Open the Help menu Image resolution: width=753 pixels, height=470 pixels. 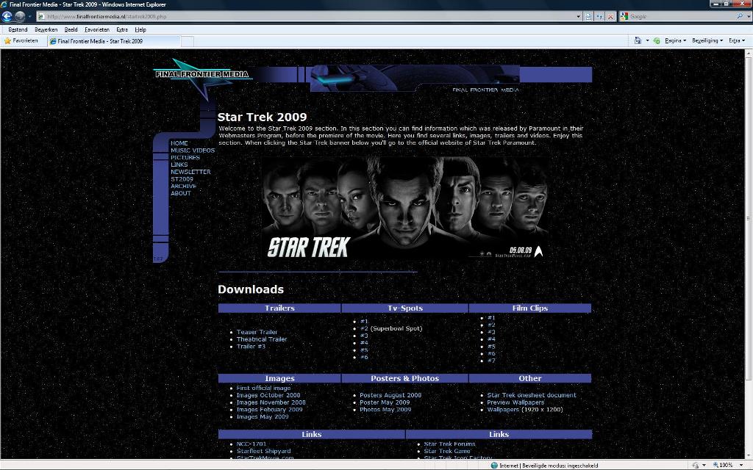coord(140,29)
